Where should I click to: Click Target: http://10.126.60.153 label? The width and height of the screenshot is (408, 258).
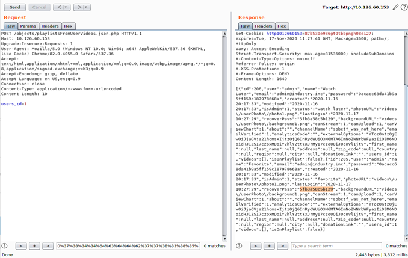[x=356, y=7]
